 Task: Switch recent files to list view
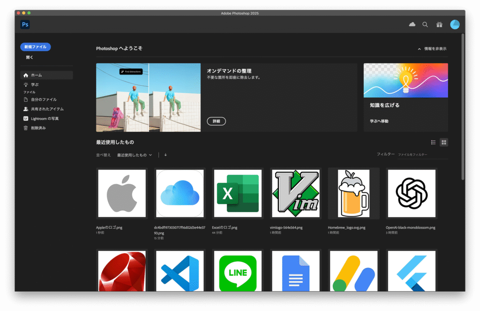pos(433,142)
